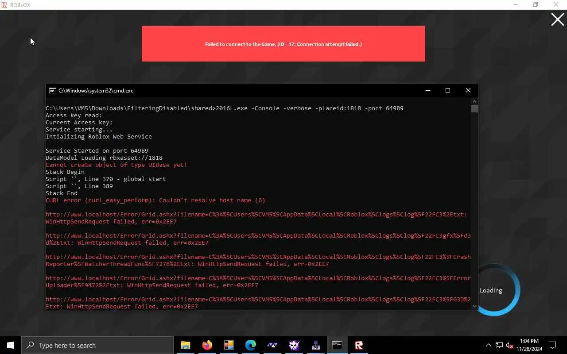This screenshot has width=567, height=354.
Task: Open the PS tool icon on the taskbar
Action: pyautogui.click(x=315, y=345)
